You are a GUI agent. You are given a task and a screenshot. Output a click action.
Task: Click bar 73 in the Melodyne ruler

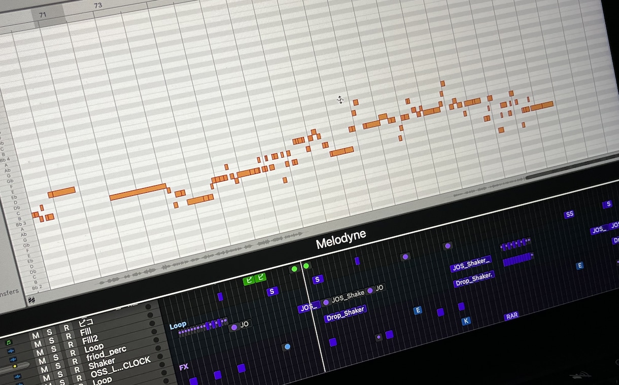(x=98, y=6)
